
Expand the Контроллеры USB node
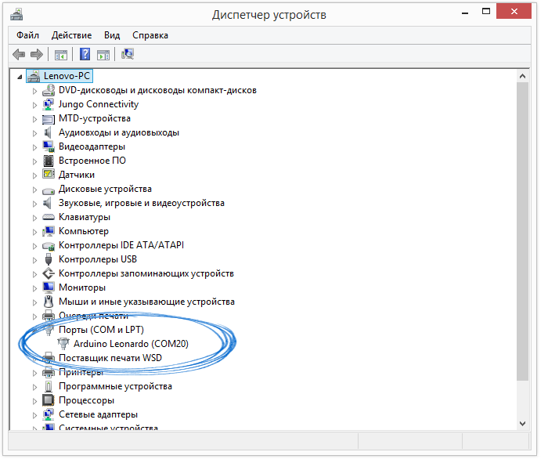point(34,259)
